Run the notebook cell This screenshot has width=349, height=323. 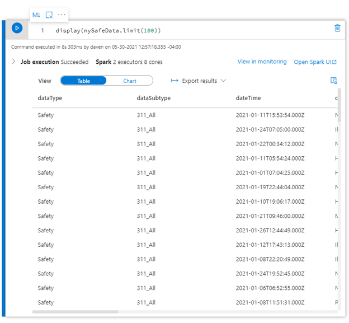17,28
